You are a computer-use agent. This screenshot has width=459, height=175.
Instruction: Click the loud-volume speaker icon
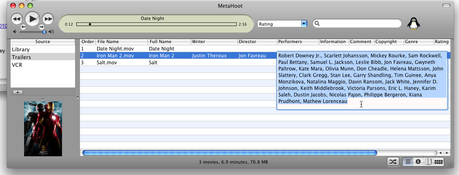(x=51, y=32)
